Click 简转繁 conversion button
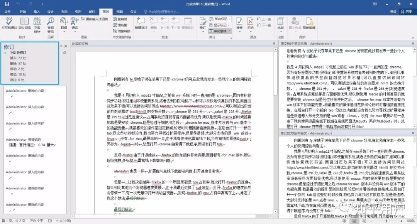The width and height of the screenshot is (417, 224). [x=120, y=25]
